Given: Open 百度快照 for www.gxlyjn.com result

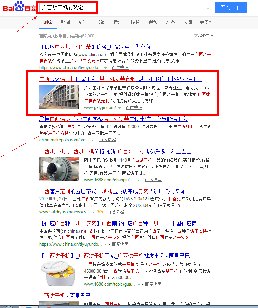Looking at the screenshot, I should coord(134,108).
